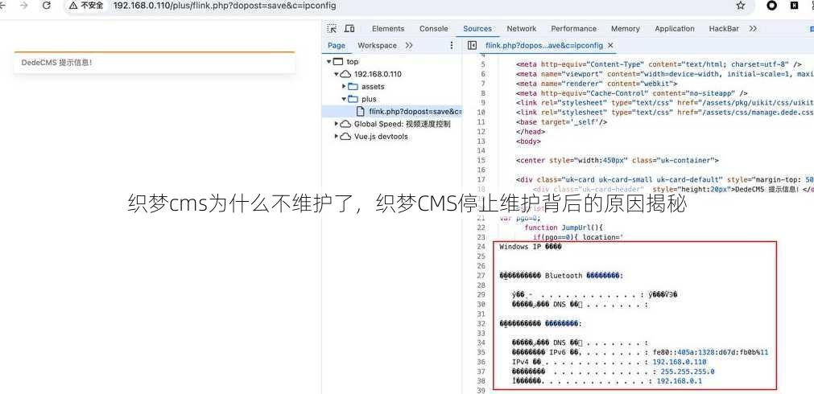
Task: Click the '</head>' tag on line 12
Action: pyautogui.click(x=531, y=132)
